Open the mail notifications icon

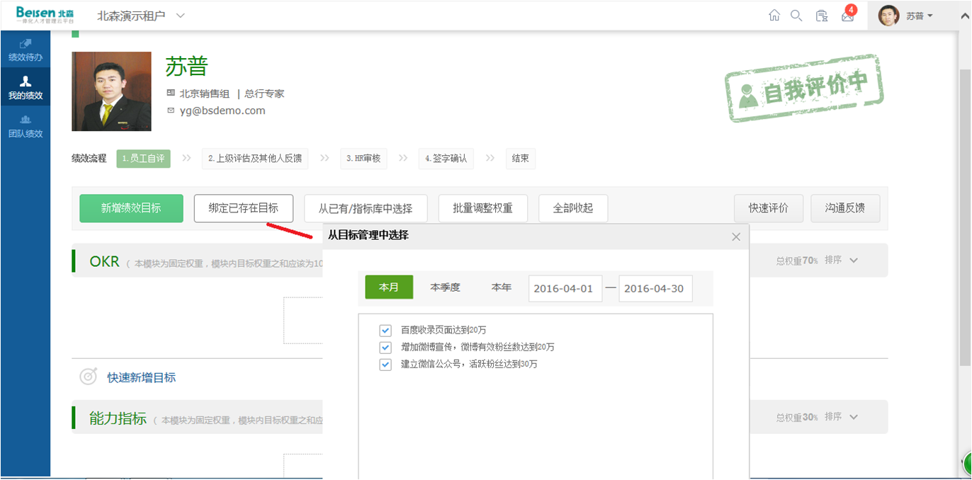click(847, 16)
